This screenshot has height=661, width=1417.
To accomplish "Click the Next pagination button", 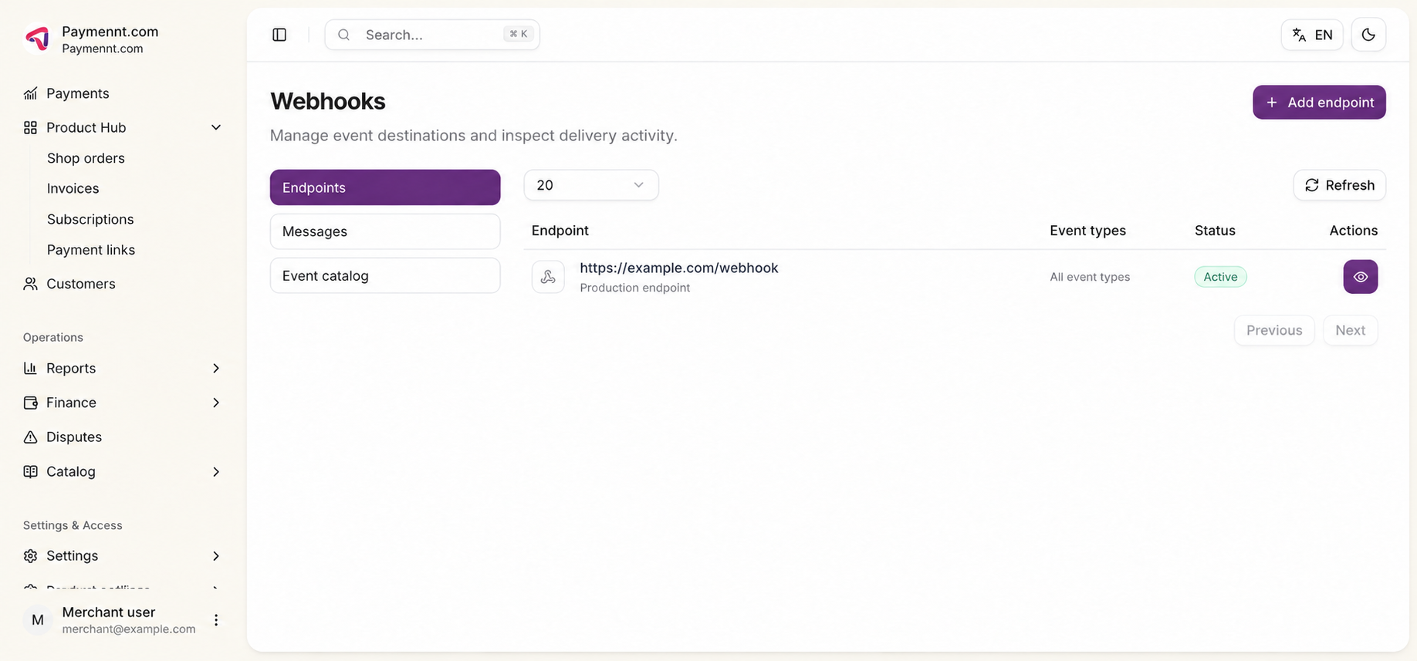I will click(1351, 330).
